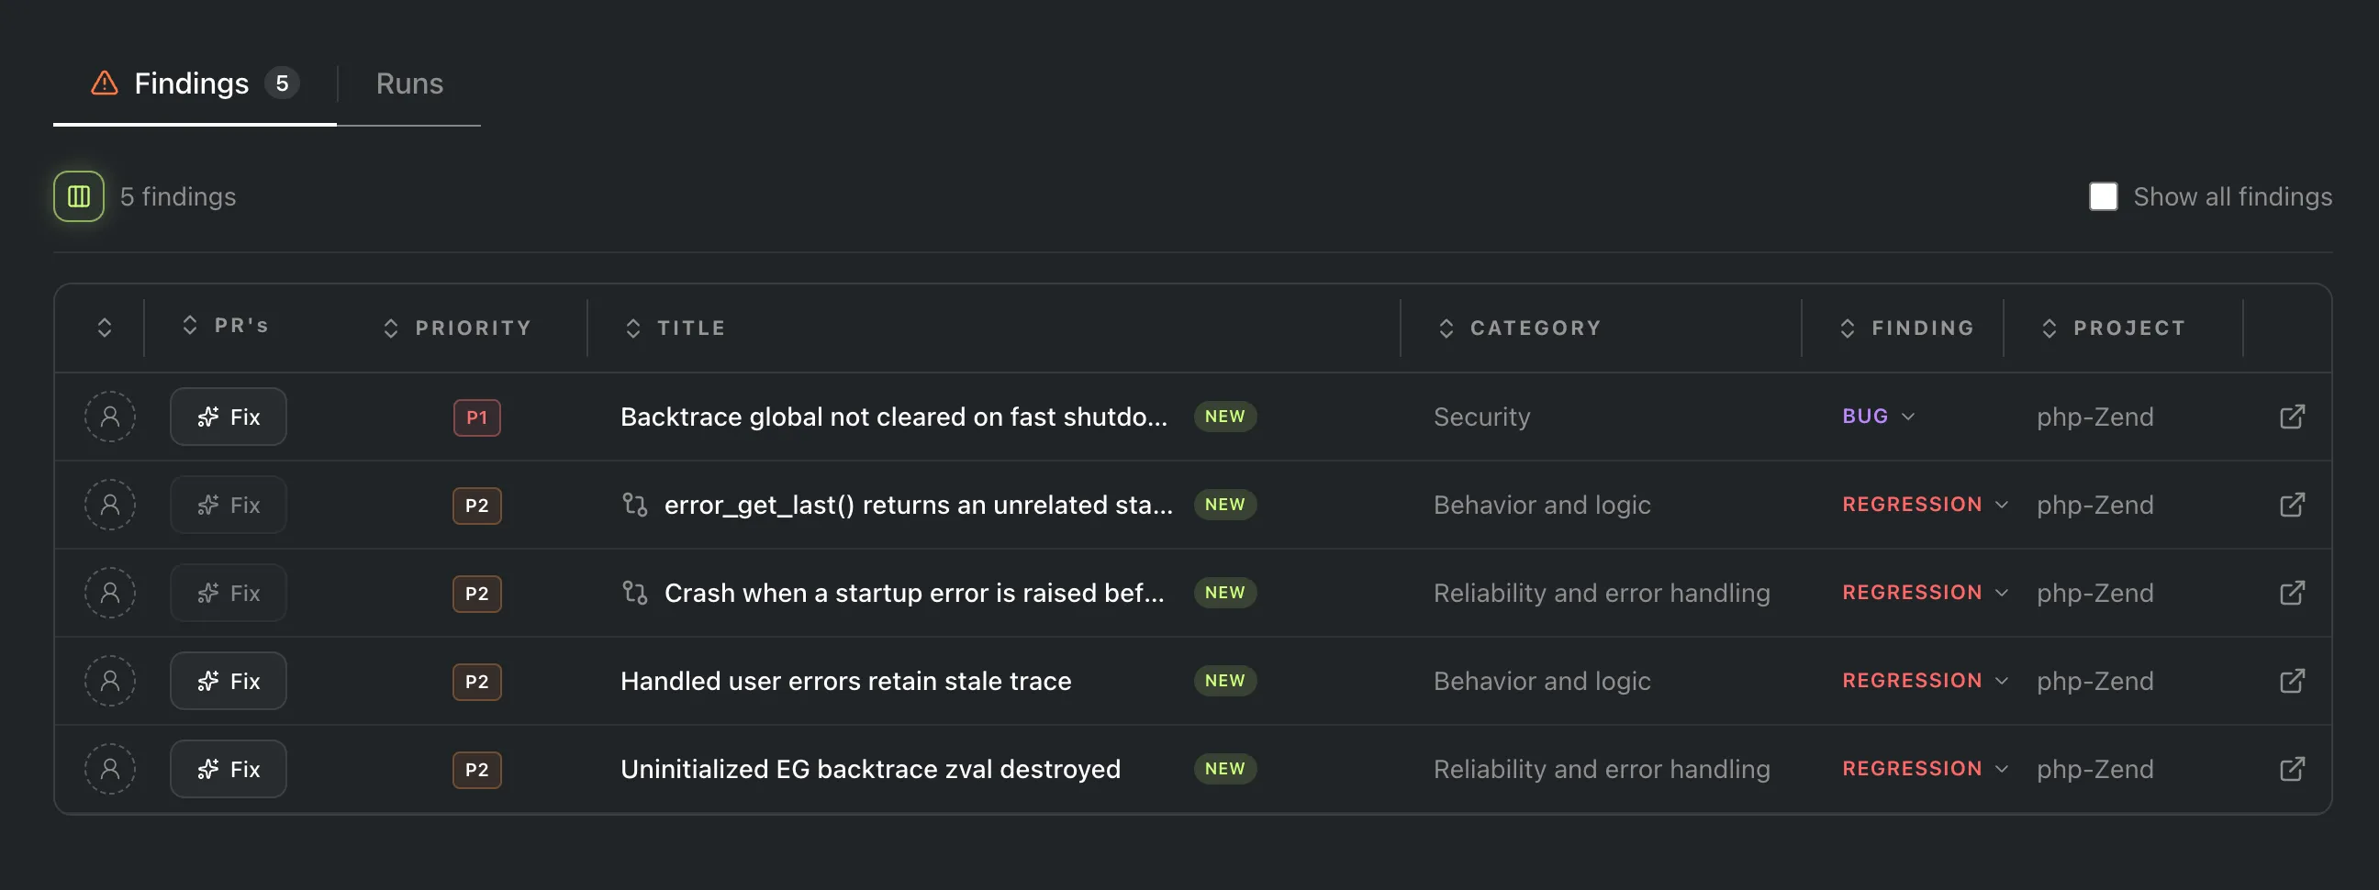Sort table by Priority column
Image resolution: width=2379 pixels, height=890 pixels.
[457, 328]
